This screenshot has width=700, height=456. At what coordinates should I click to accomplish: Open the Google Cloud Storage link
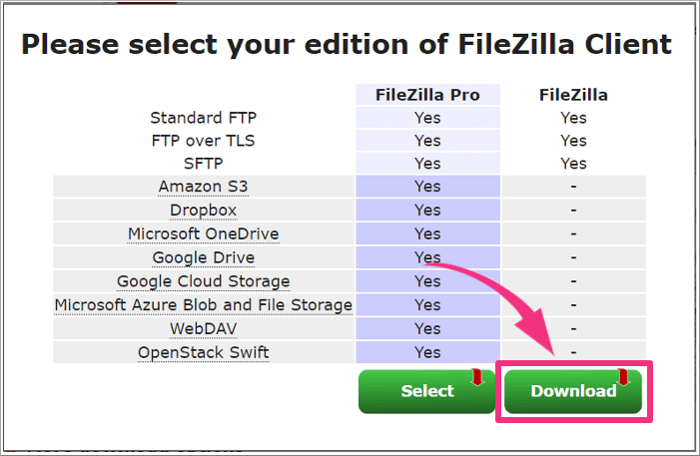203,281
